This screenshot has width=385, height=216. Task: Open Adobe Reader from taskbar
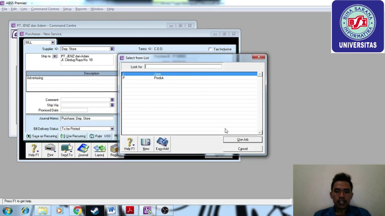(x=130, y=211)
